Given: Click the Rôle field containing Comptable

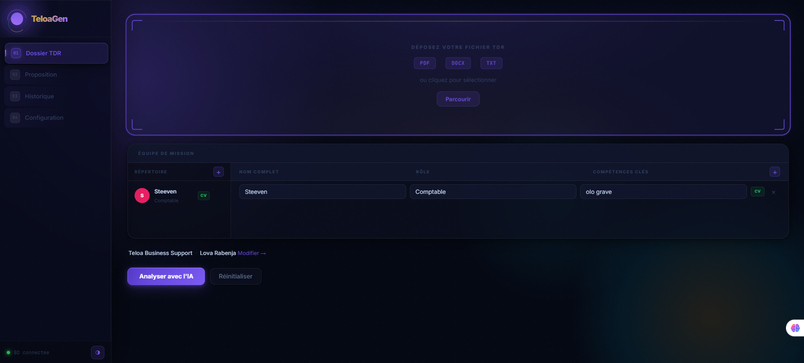Looking at the screenshot, I should pos(493,192).
